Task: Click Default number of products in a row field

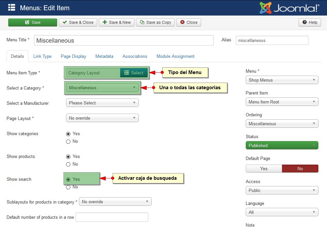Action: click(112, 217)
